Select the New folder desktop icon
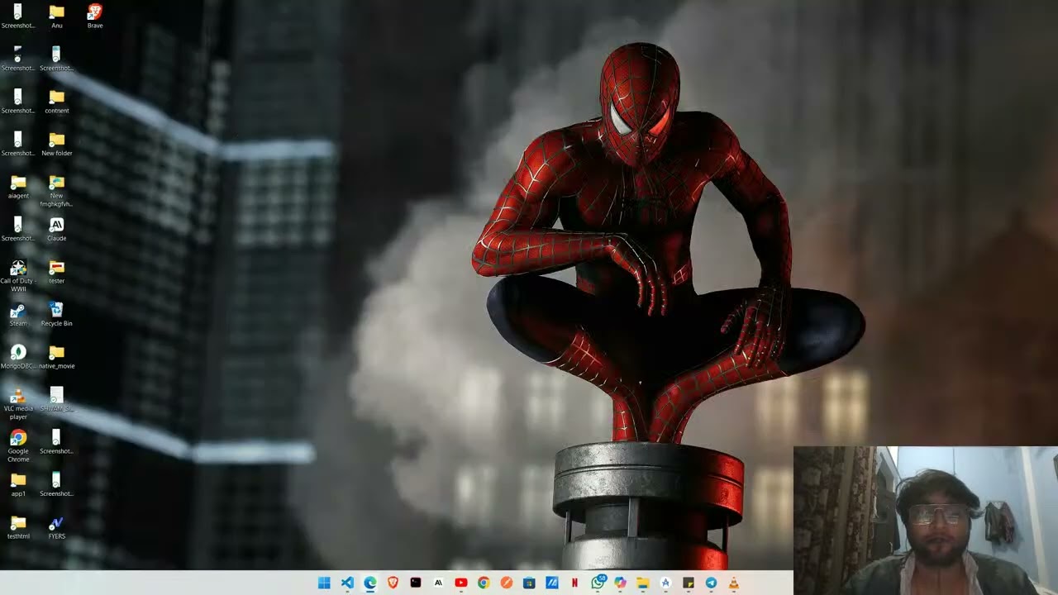1058x595 pixels. 56,144
